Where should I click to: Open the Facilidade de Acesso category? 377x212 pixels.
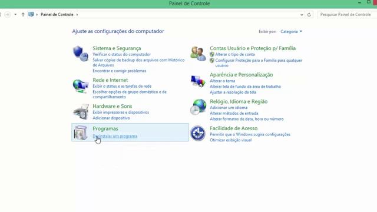233,128
